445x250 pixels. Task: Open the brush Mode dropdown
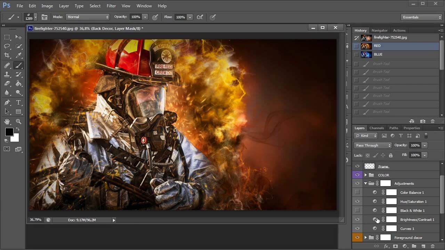(88, 17)
